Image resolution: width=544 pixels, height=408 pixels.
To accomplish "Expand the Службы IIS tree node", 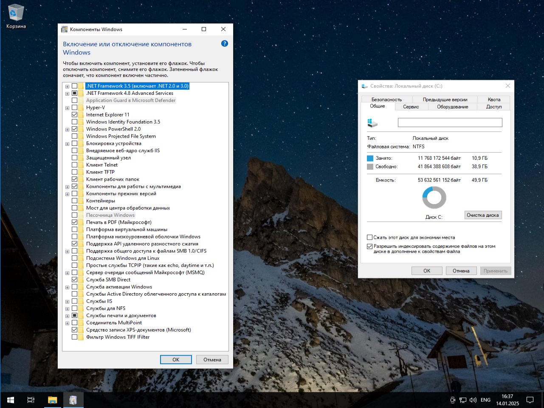I will tap(67, 302).
